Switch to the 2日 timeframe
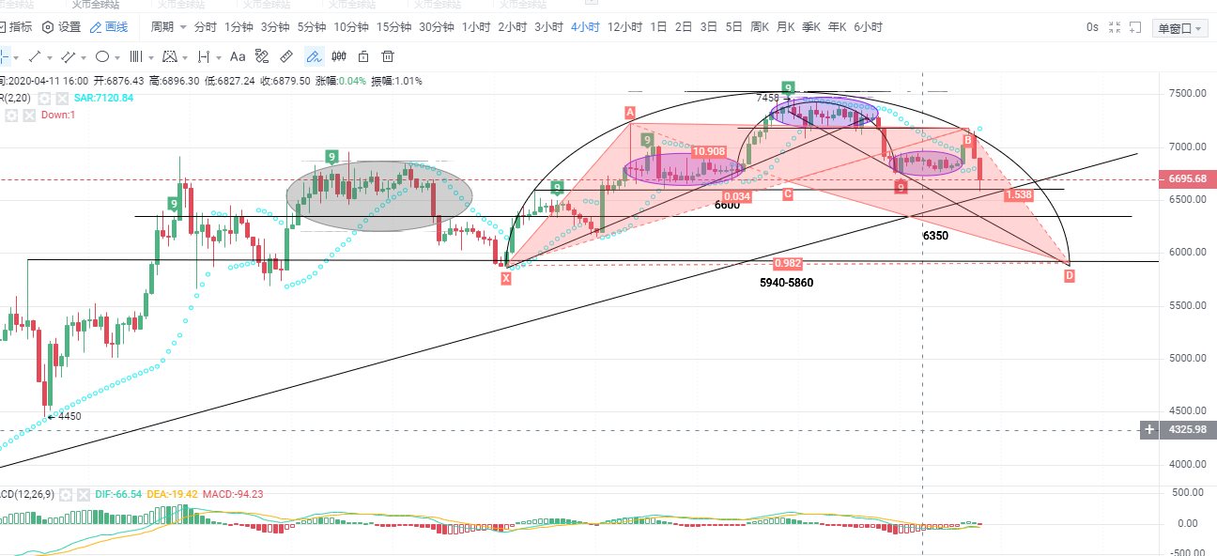This screenshot has height=556, width=1217. pyautogui.click(x=684, y=27)
